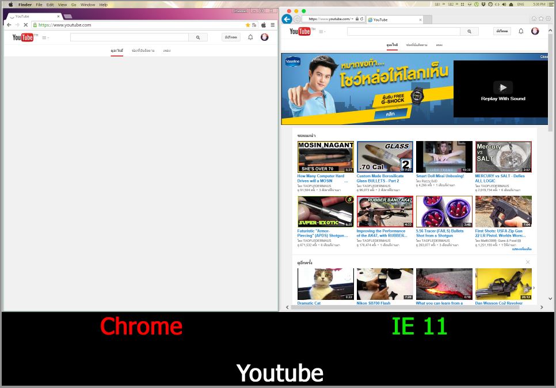Open File menu in menu bar
This screenshot has height=388, width=556.
coord(39,5)
